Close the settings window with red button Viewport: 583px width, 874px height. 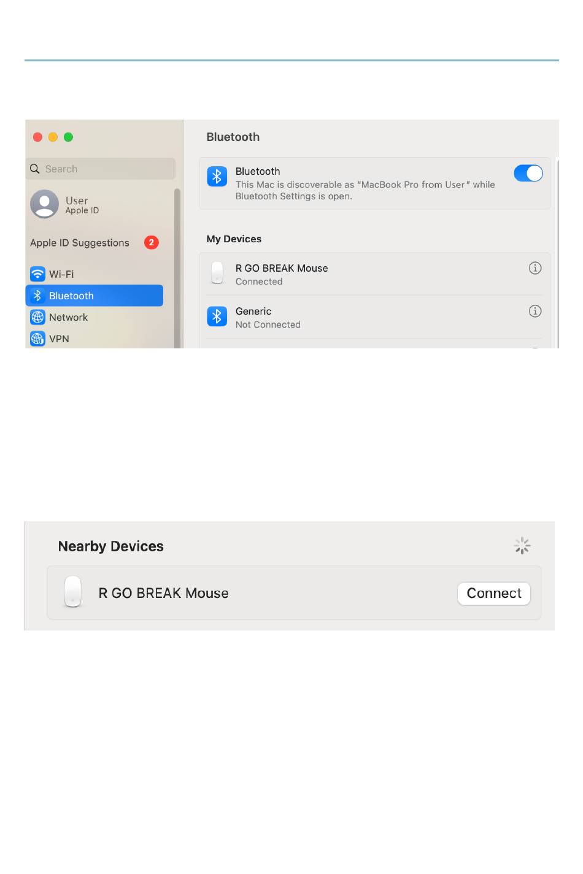pos(37,137)
